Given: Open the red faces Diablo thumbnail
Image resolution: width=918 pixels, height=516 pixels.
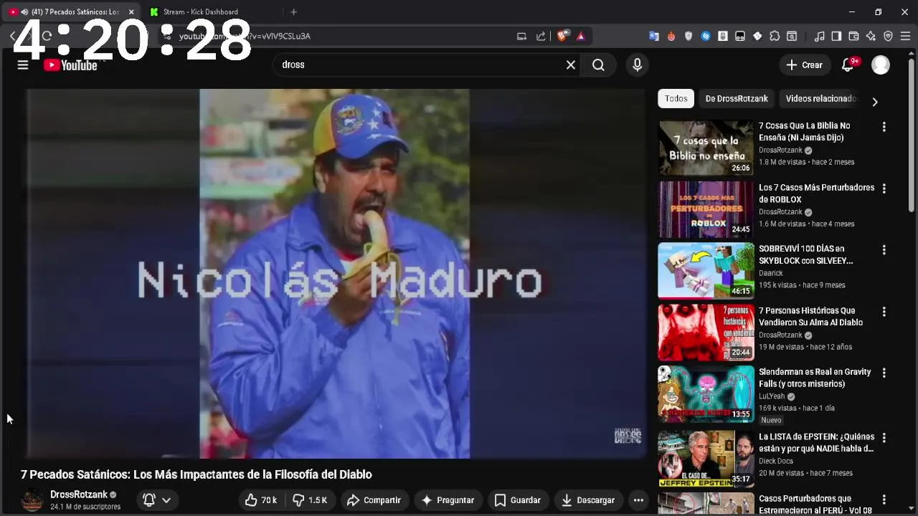Looking at the screenshot, I should coord(706,333).
